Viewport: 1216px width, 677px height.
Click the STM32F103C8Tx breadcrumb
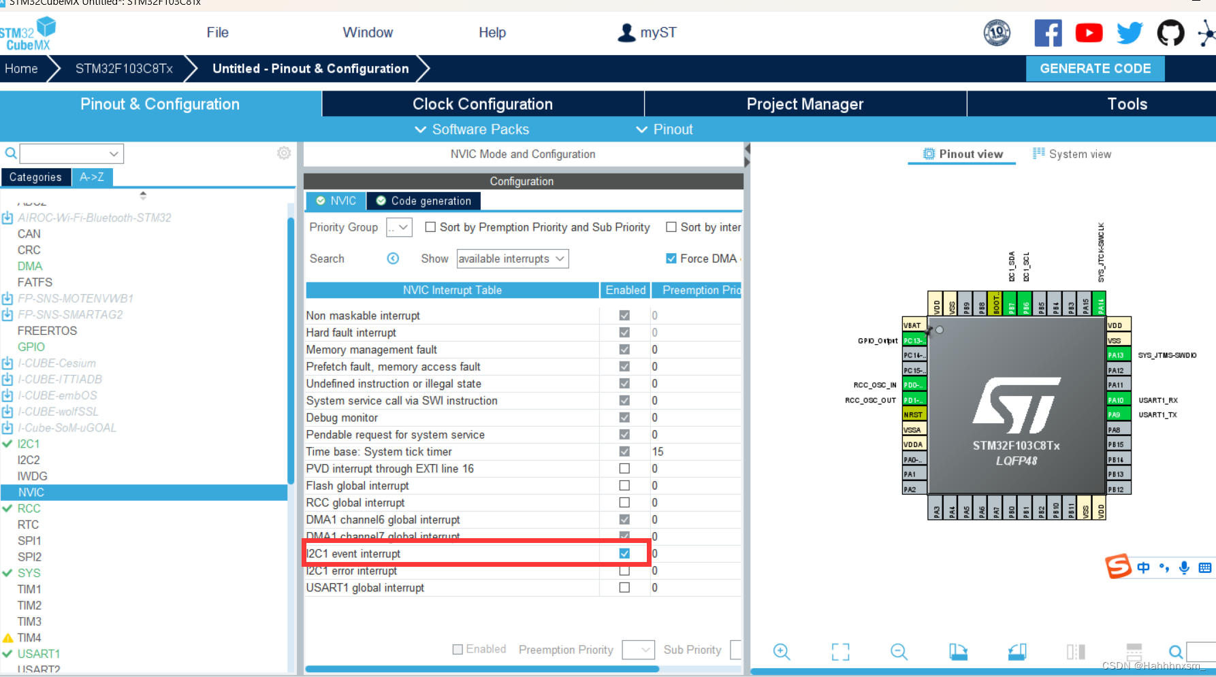[124, 69]
